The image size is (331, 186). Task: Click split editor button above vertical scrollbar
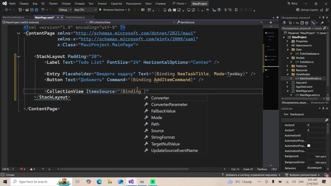click(271, 22)
